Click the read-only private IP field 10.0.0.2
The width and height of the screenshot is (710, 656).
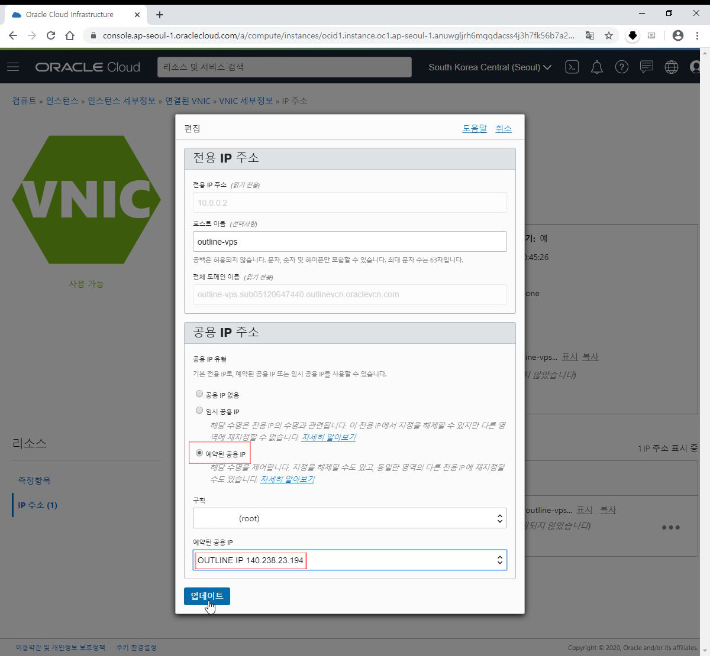[350, 202]
